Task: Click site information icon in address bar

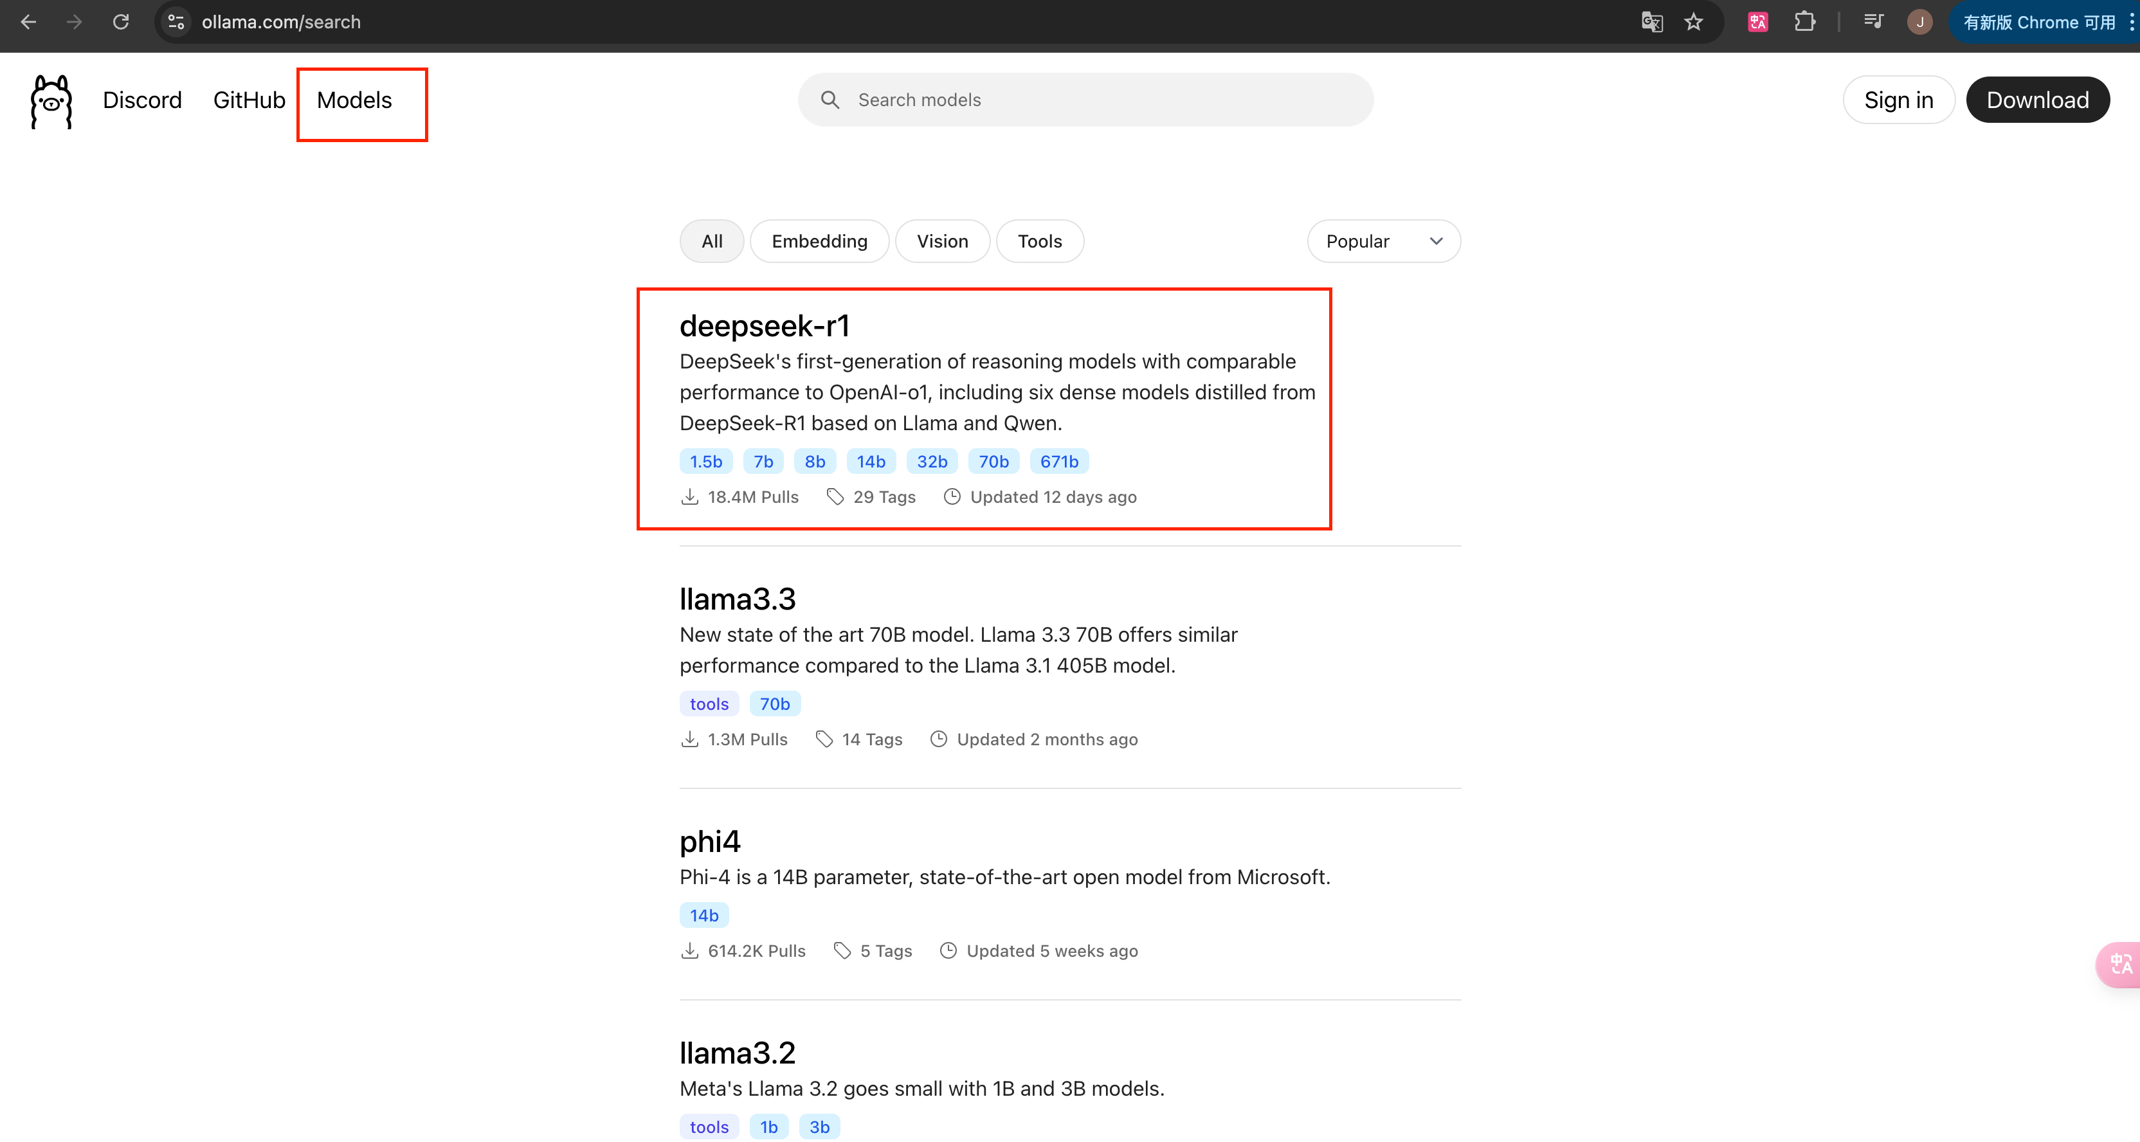Action: point(176,22)
